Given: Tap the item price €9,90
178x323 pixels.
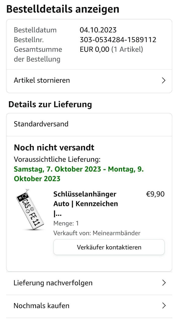Looking at the screenshot, I should click(155, 194).
